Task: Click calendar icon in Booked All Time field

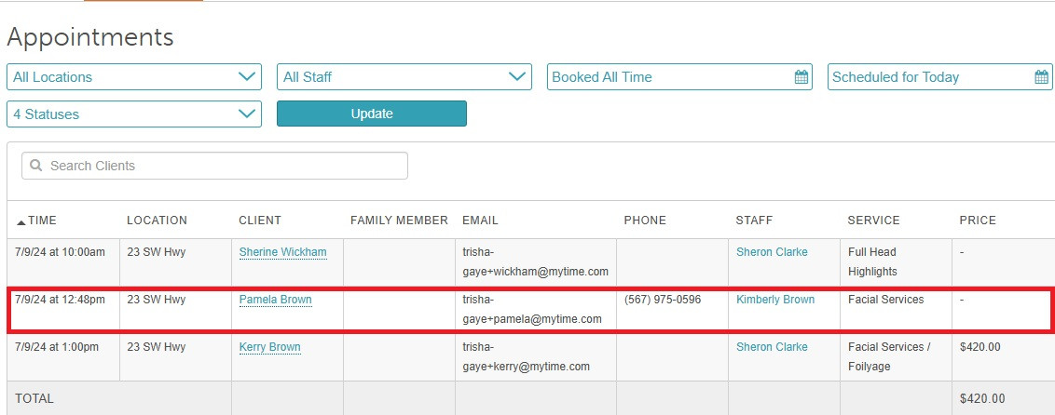Action: 801,76
